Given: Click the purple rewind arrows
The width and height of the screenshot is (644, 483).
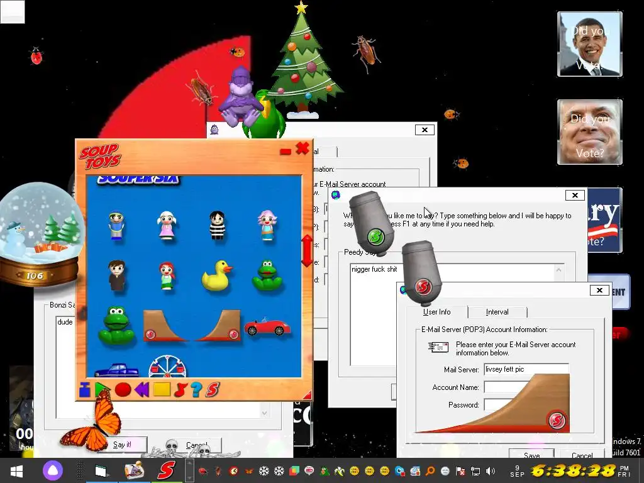Looking at the screenshot, I should click(x=142, y=389).
